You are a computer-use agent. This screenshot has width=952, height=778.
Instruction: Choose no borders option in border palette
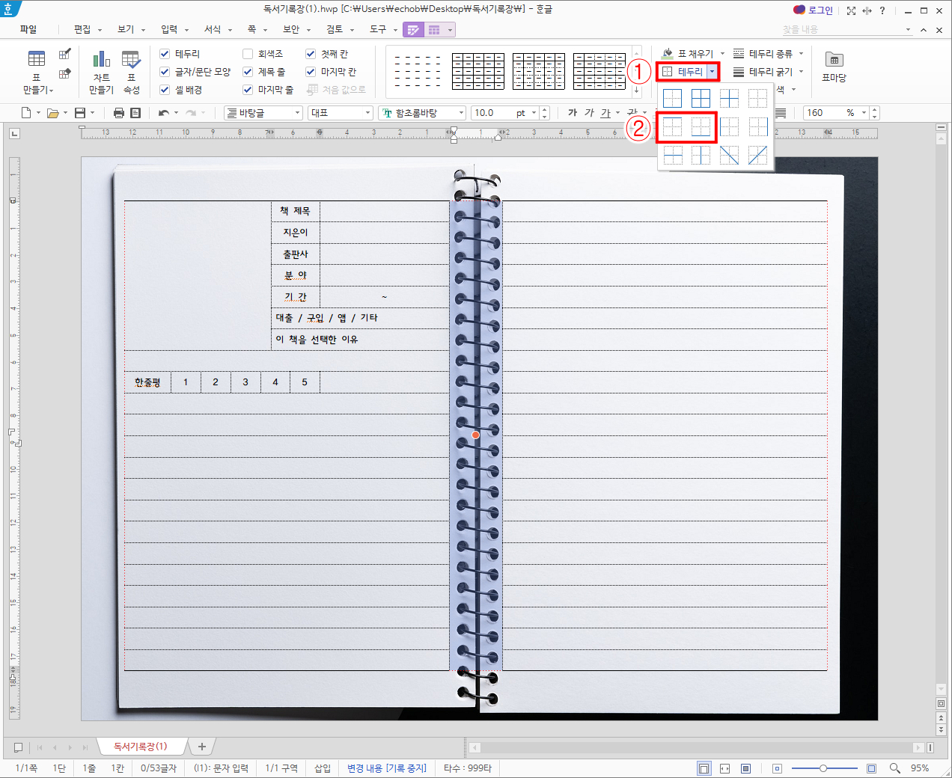point(757,99)
